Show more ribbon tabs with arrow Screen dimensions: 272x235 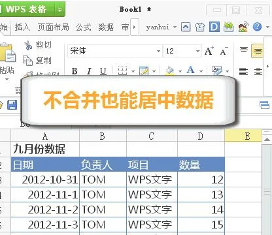(135, 27)
